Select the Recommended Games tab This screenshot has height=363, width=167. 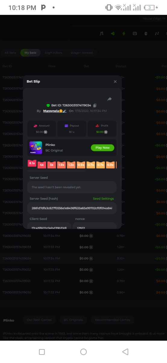coord(112,320)
